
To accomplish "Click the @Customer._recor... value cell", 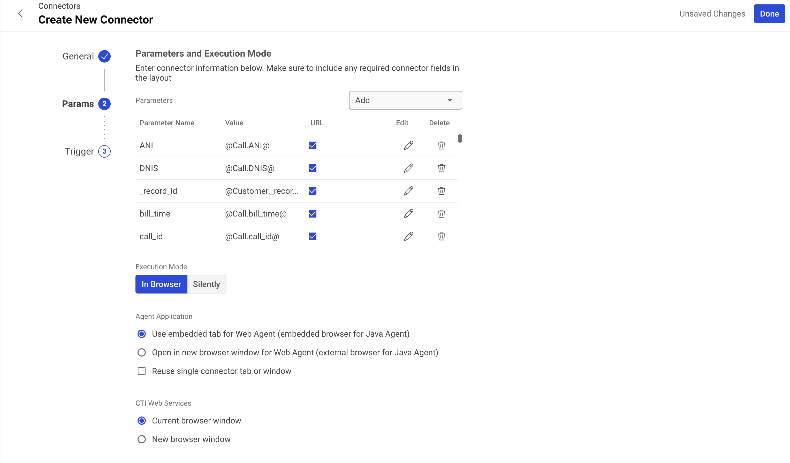I will [x=261, y=191].
